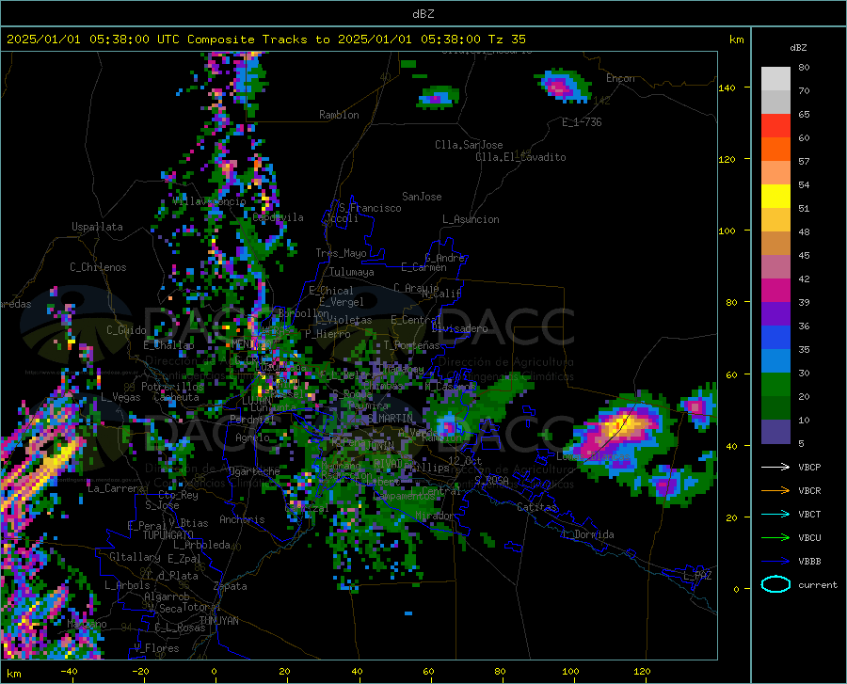Pick the red swatch in dBZ legend

(x=775, y=126)
